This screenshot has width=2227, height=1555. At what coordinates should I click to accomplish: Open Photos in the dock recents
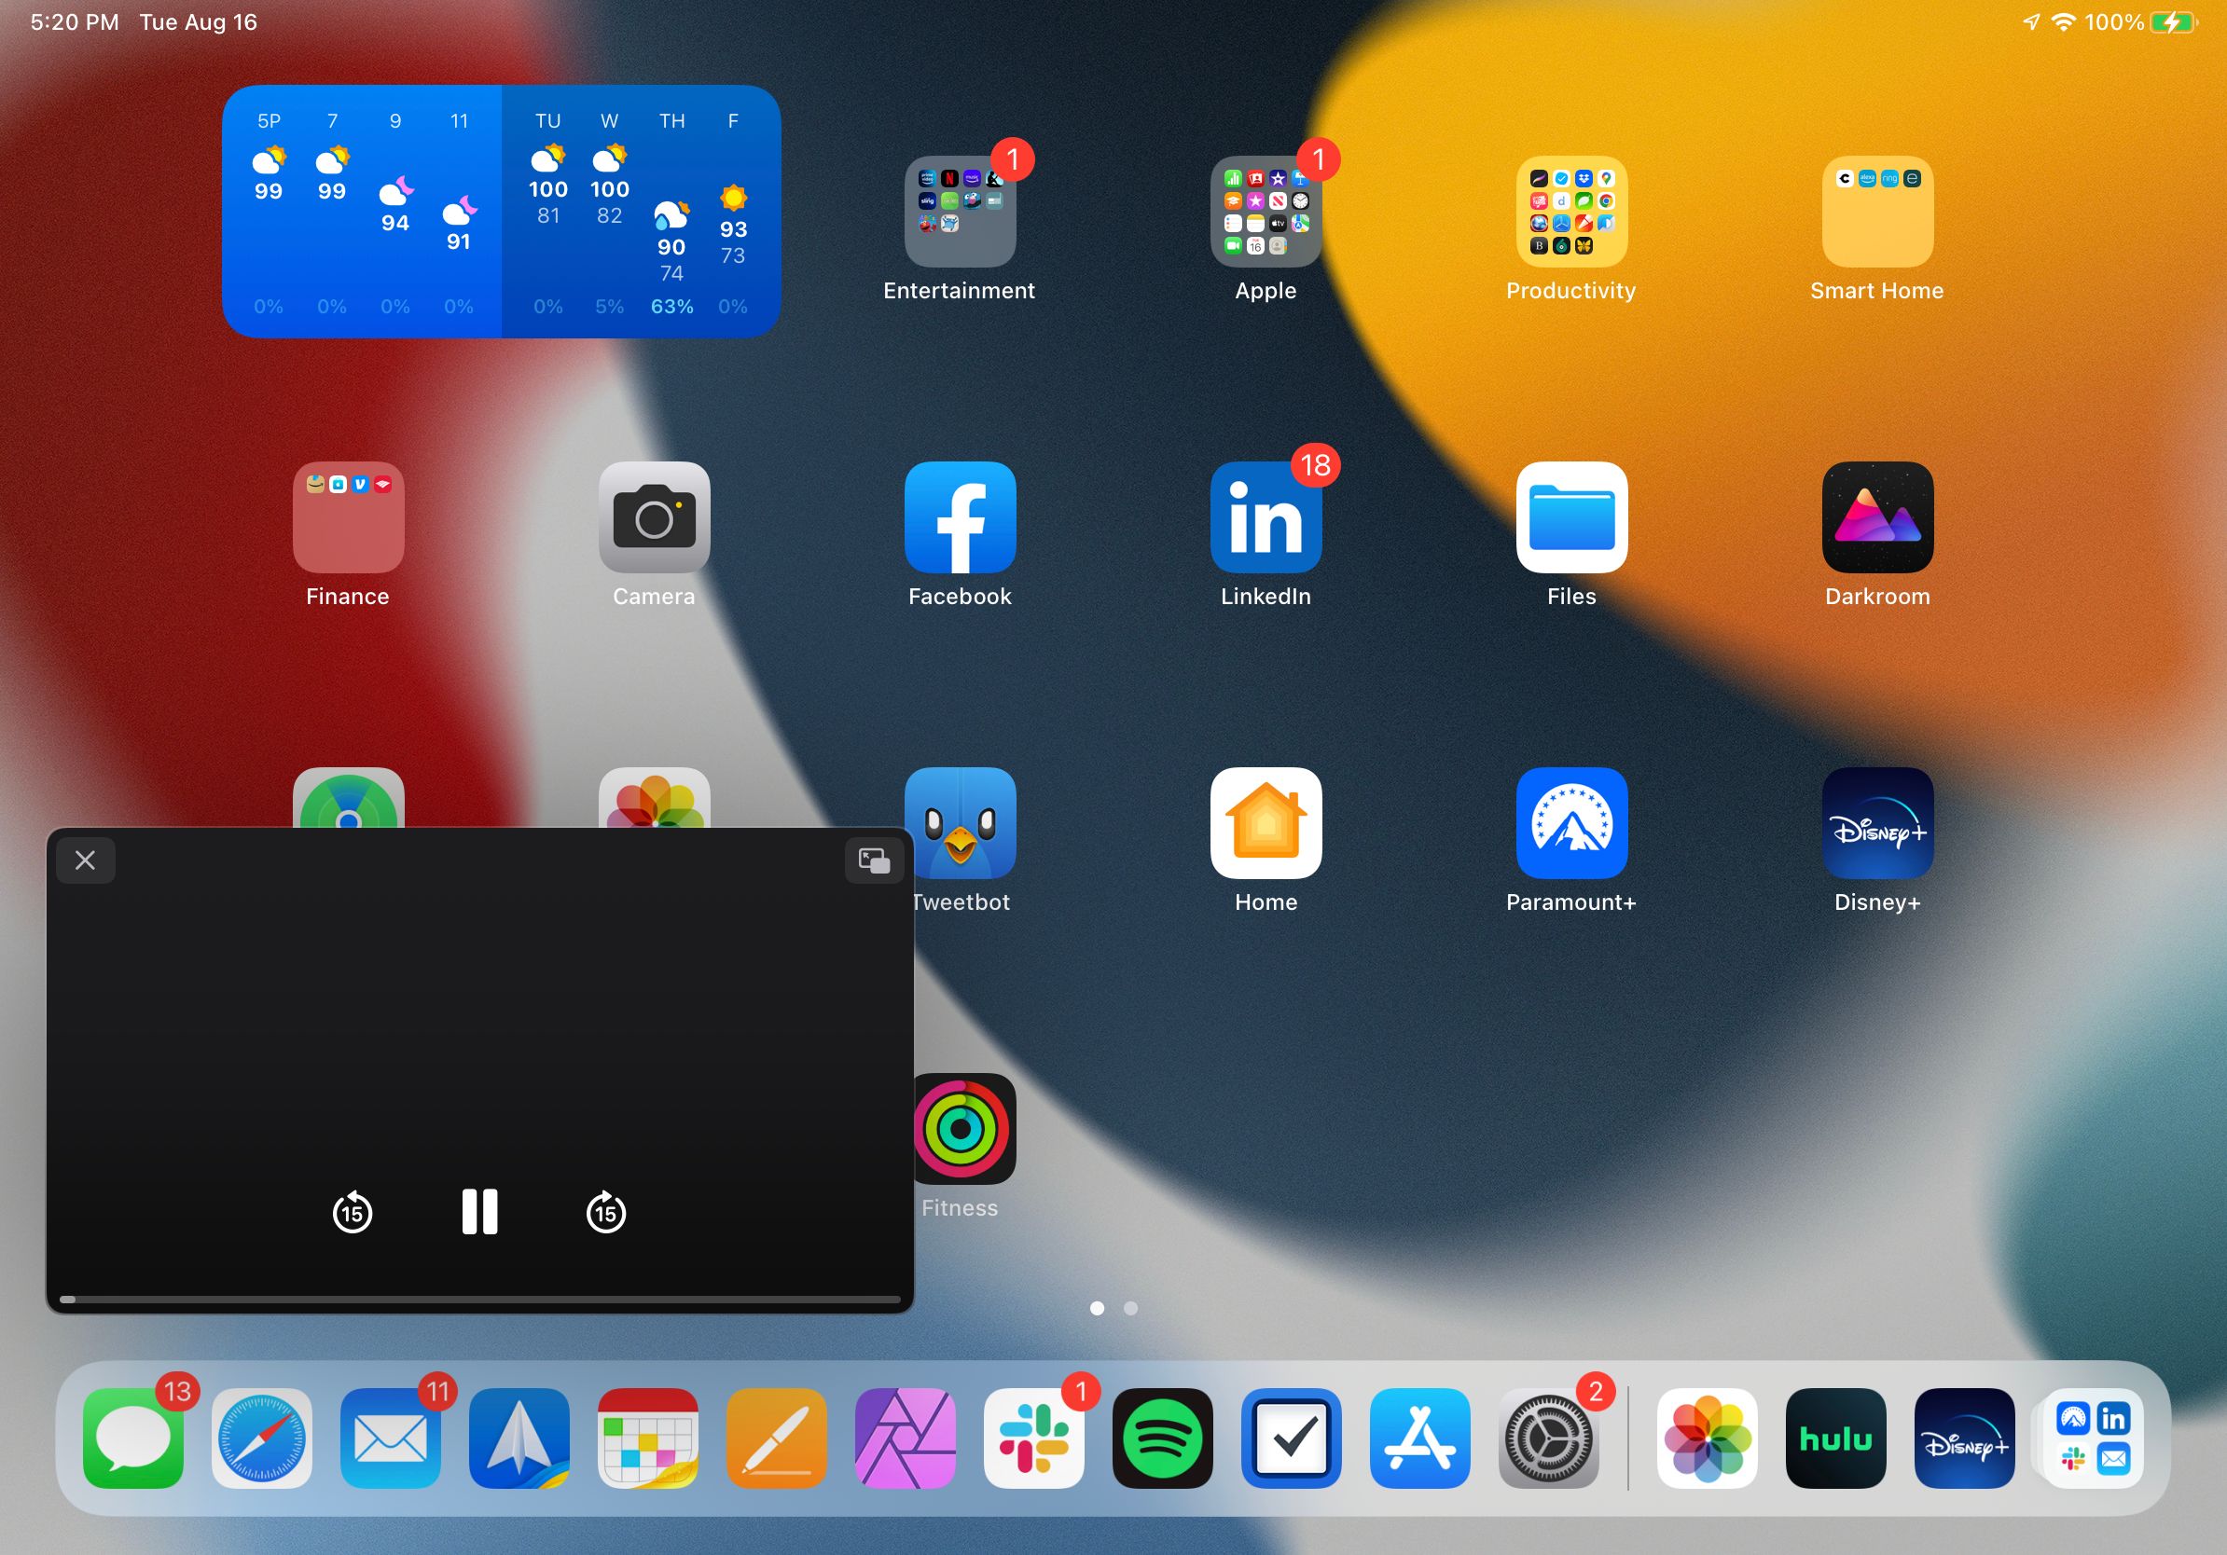(x=1708, y=1438)
